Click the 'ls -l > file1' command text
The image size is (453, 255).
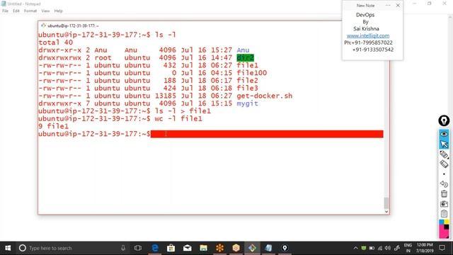[183, 111]
